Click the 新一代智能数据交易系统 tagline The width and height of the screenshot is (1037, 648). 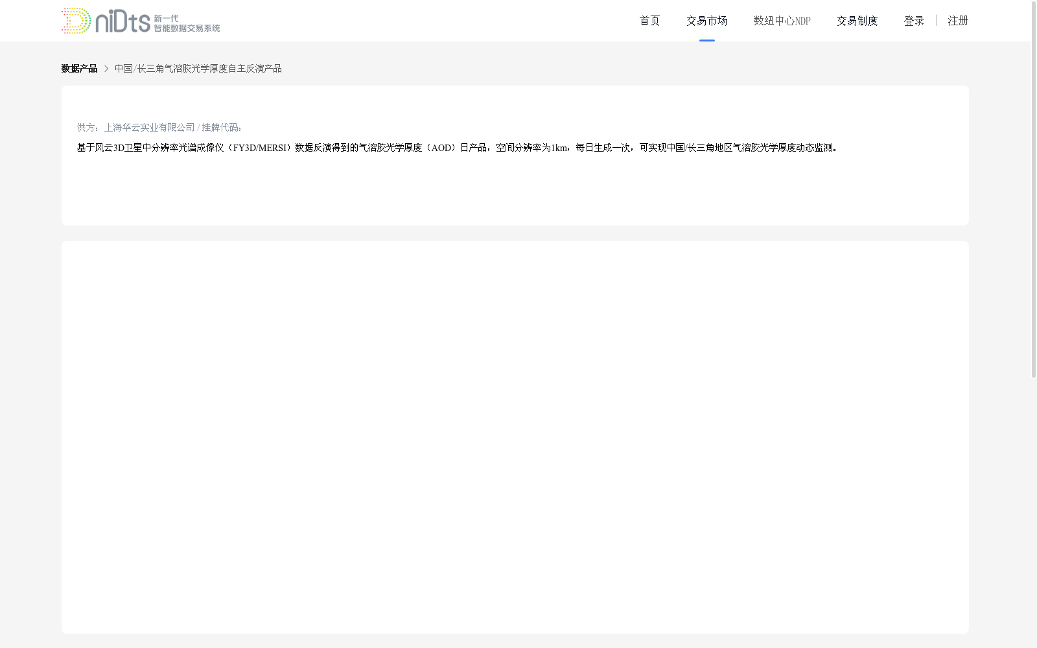(x=187, y=23)
